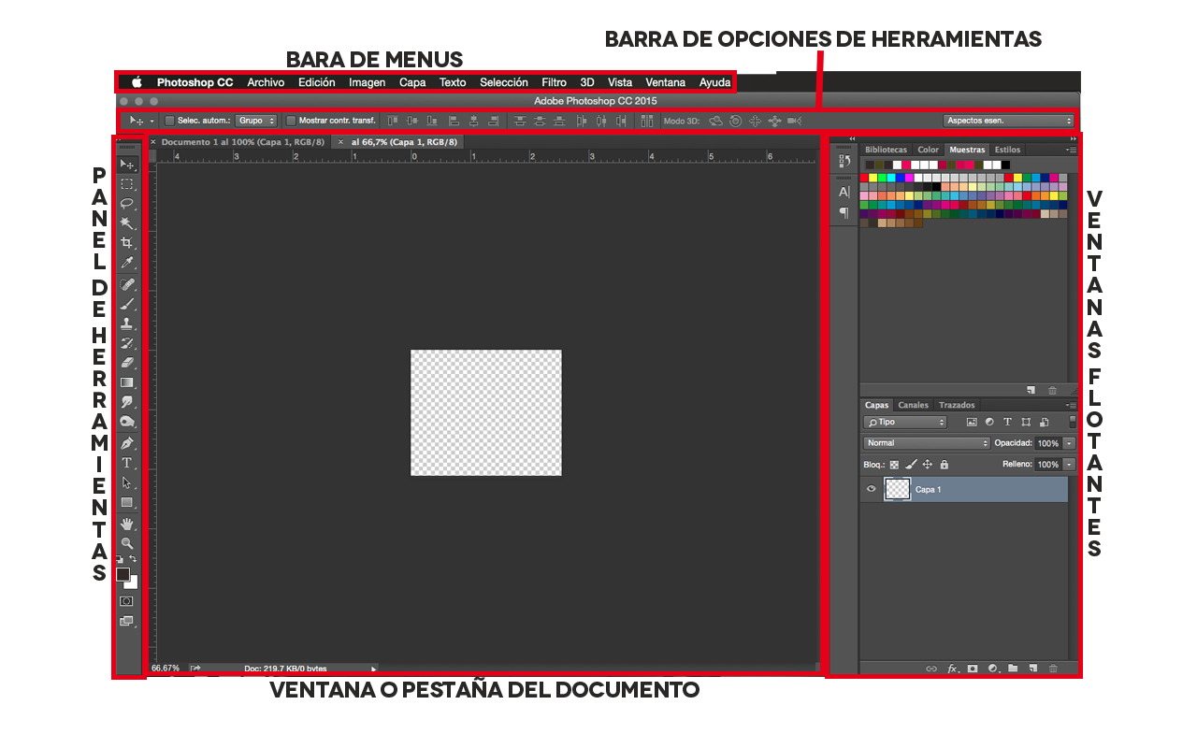Screen dimensions: 1197x748
Task: Toggle pixel layer filter icon
Action: pos(972,423)
